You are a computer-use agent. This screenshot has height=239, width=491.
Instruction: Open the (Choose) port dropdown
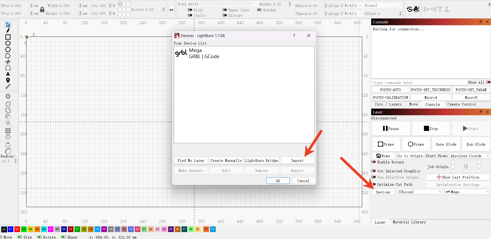click(x=420, y=192)
